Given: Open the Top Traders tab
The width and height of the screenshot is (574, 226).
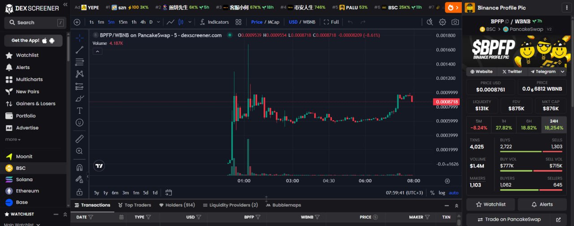Looking at the screenshot, I should click(x=135, y=205).
